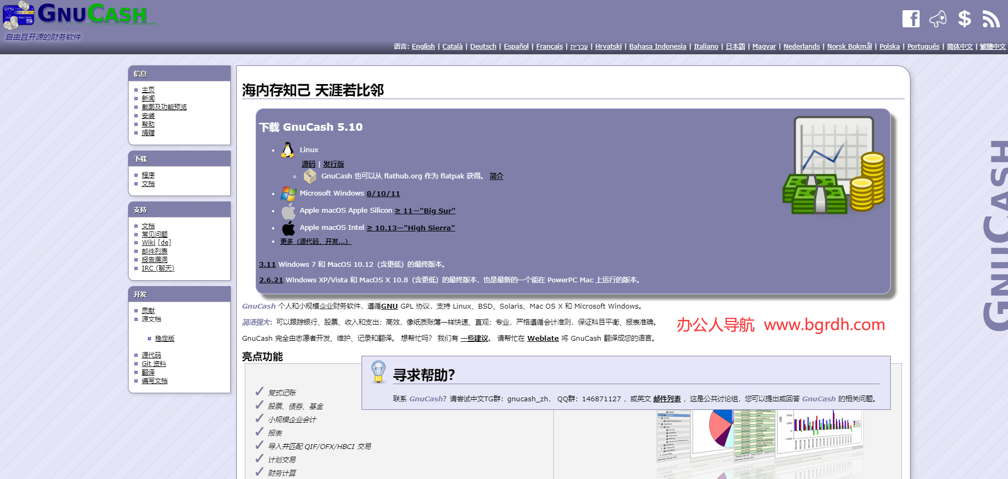The width and height of the screenshot is (1008, 479).
Task: Click the money and chart illustration
Action: [833, 165]
